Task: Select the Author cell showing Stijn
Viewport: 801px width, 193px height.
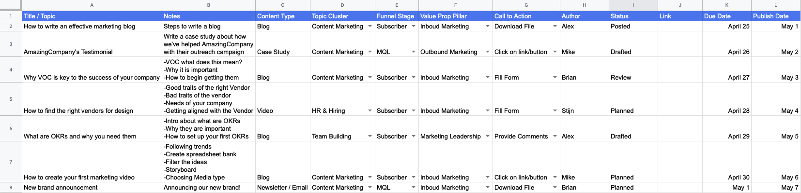Action: click(x=584, y=111)
